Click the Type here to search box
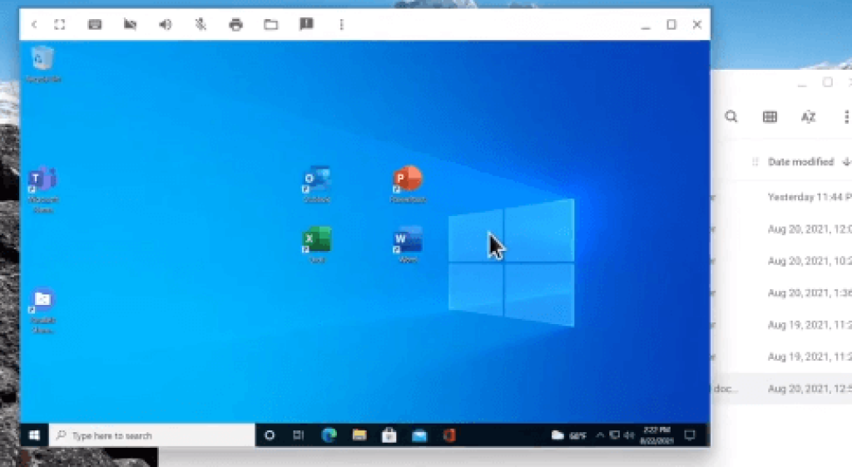The height and width of the screenshot is (467, 852). click(152, 435)
